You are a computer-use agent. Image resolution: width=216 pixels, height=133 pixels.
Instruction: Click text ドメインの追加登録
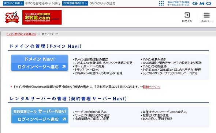point(154,66)
